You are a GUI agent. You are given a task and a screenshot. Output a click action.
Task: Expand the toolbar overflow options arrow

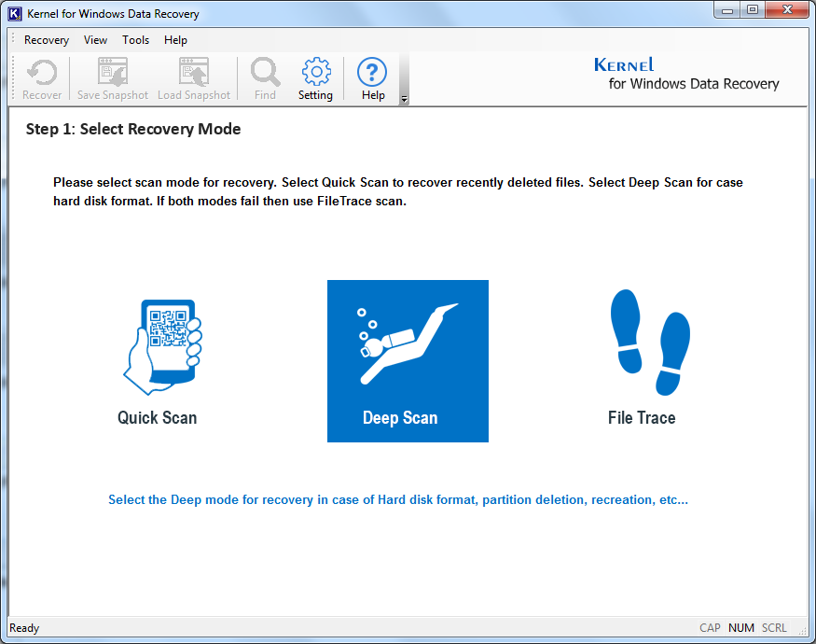(x=404, y=99)
